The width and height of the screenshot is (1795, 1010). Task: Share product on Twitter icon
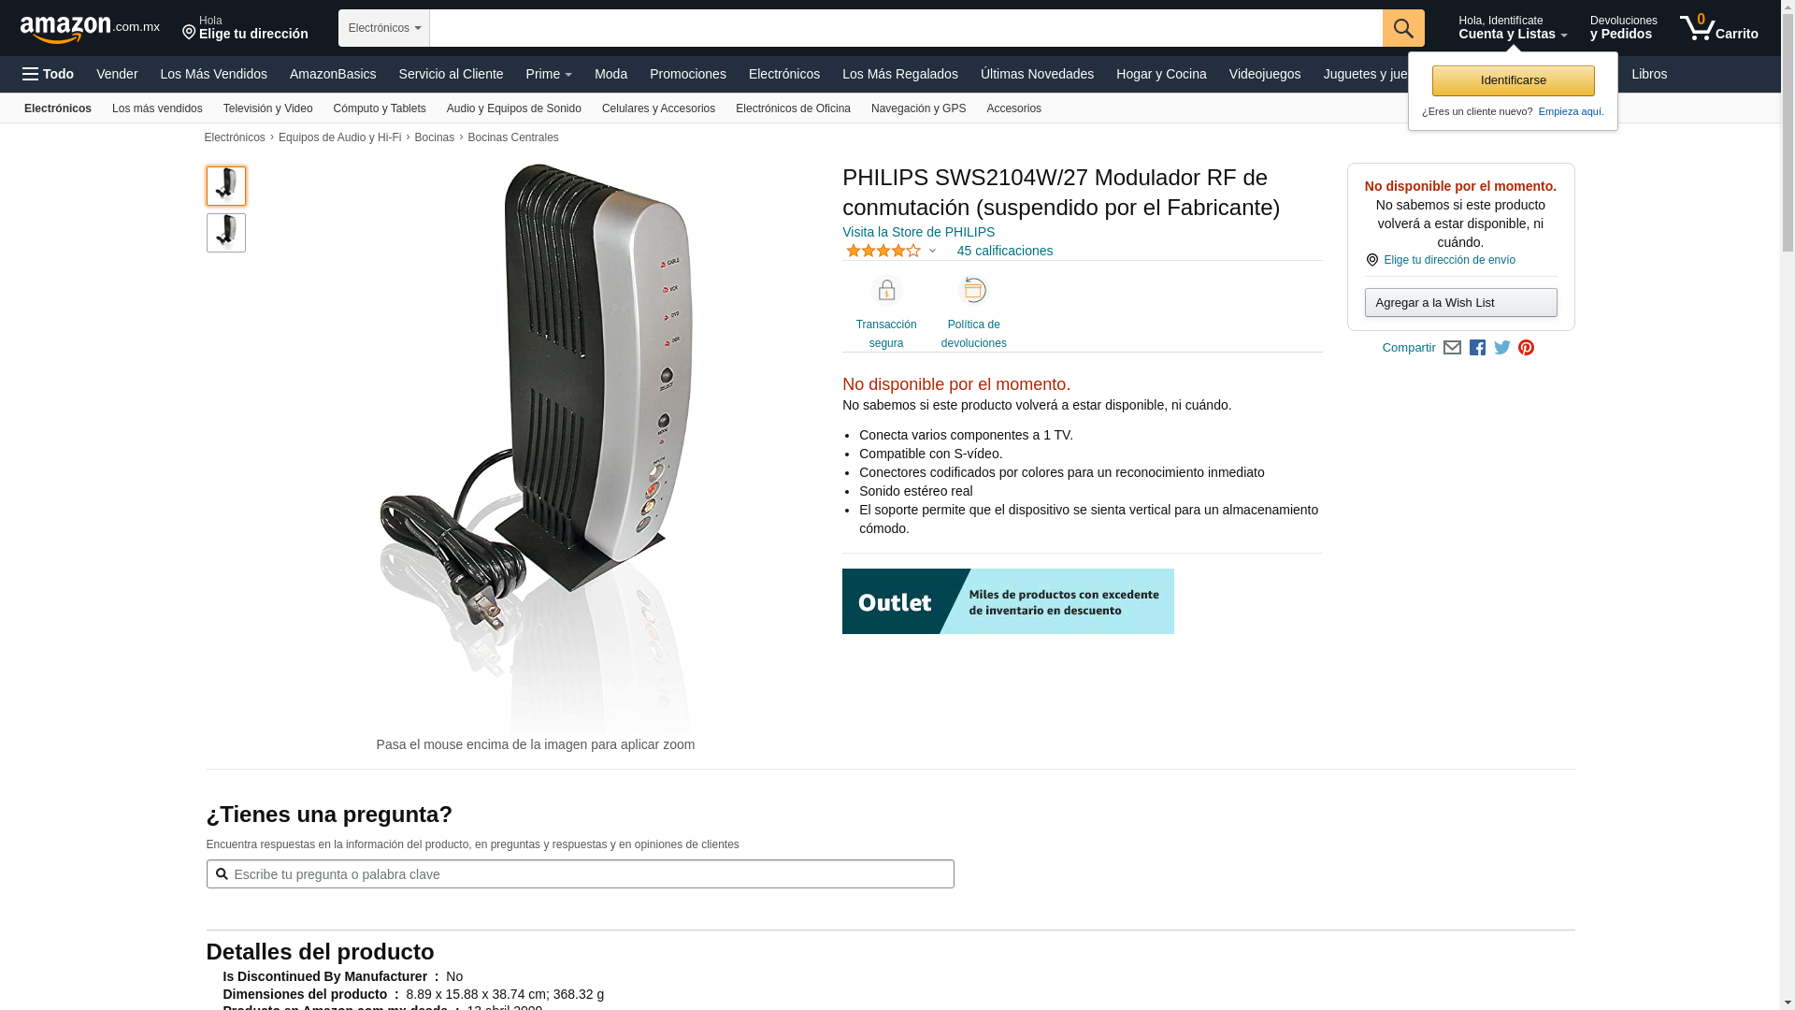pyautogui.click(x=1502, y=348)
